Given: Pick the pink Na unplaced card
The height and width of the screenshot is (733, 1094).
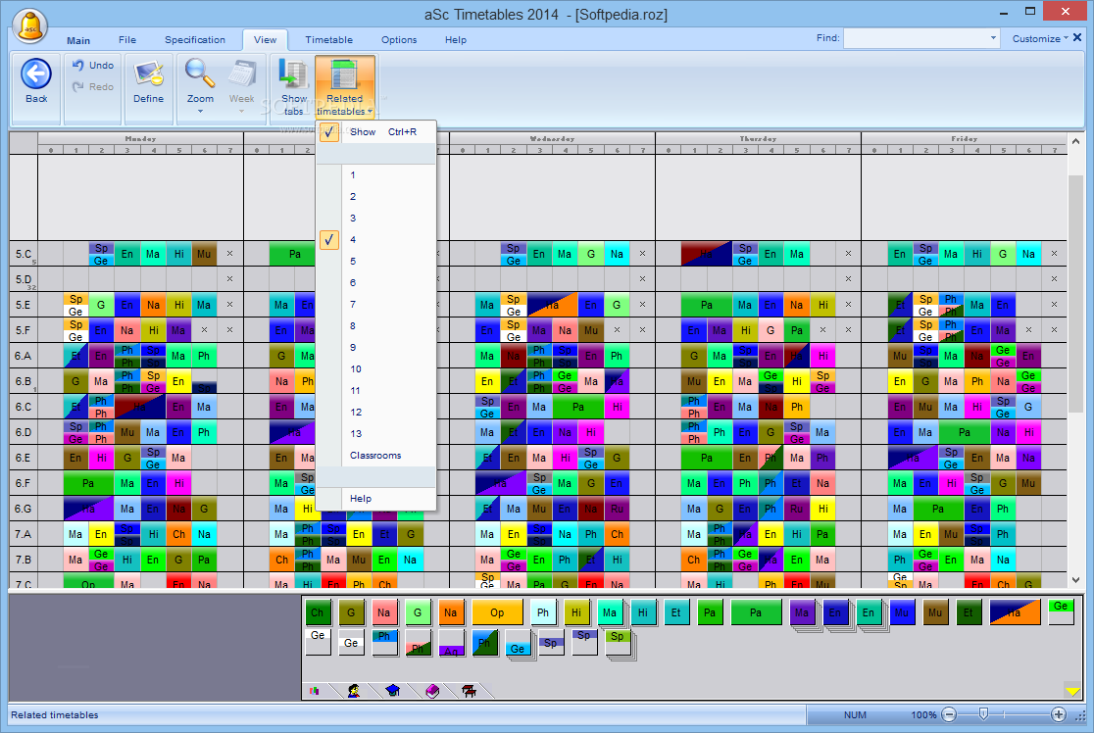Looking at the screenshot, I should click(383, 612).
